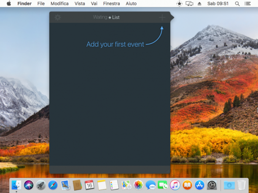Open the Apple menu
The image size is (258, 193).
click(x=9, y=3)
